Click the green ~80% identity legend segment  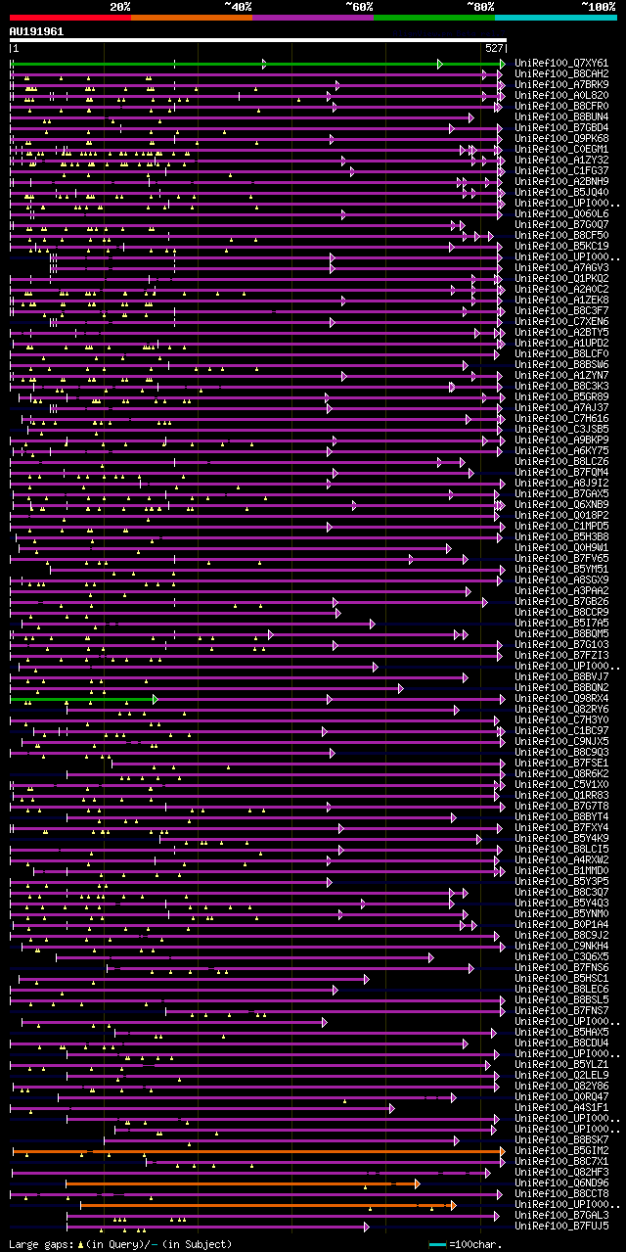click(434, 18)
